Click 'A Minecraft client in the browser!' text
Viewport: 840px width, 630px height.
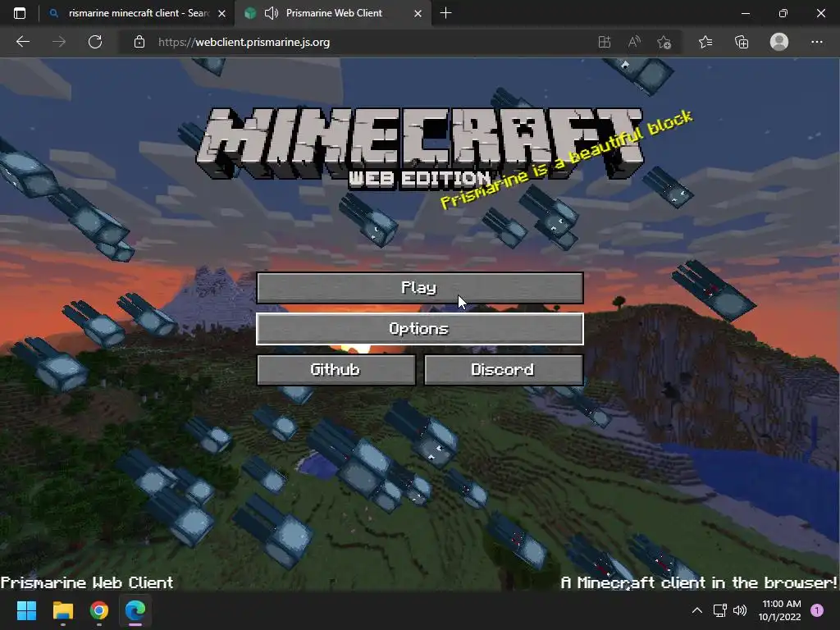[x=699, y=582]
